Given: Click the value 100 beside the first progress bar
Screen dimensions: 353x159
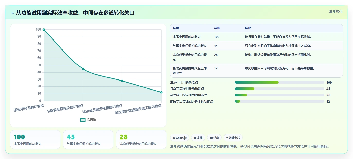Looking at the screenshot, I should click(x=329, y=83).
